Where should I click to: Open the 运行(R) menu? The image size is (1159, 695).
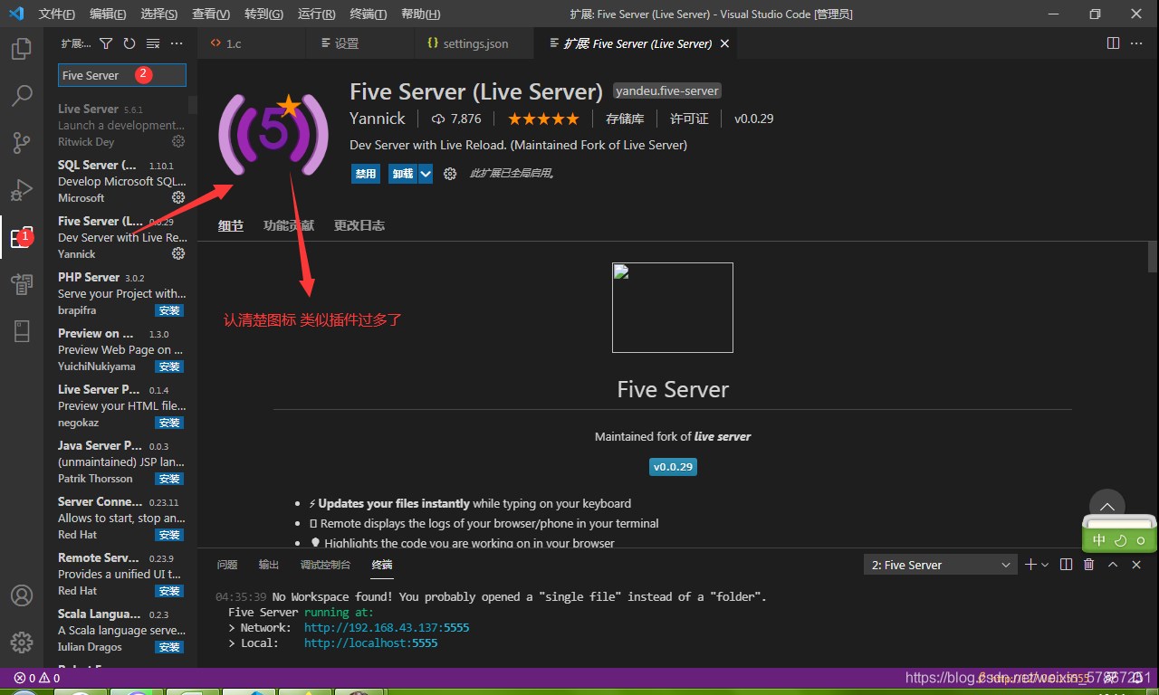click(x=316, y=14)
